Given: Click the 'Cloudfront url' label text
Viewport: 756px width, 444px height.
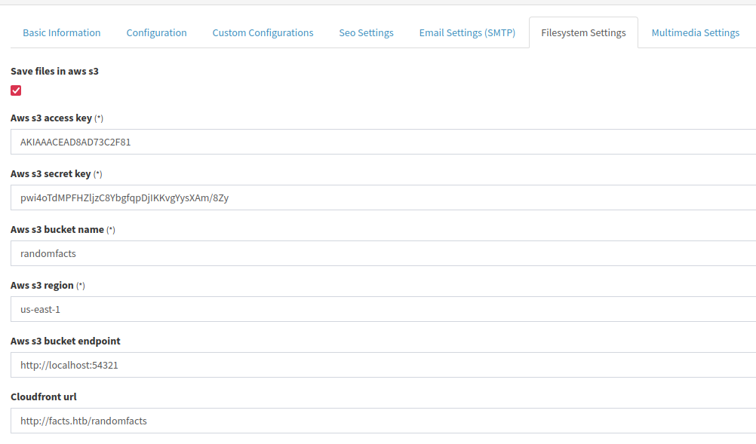Looking at the screenshot, I should (44, 397).
